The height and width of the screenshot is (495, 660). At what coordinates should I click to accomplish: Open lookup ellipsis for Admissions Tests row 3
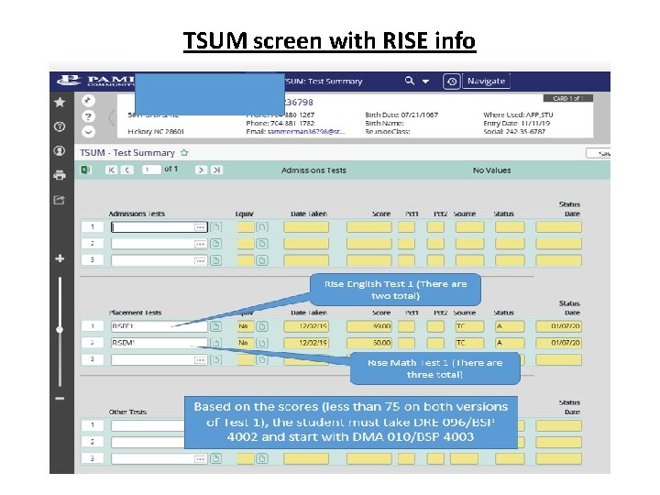(200, 260)
